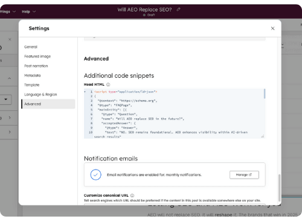The width and height of the screenshot is (302, 219).
Task: Open the General settings tab
Action: pyautogui.click(x=31, y=47)
